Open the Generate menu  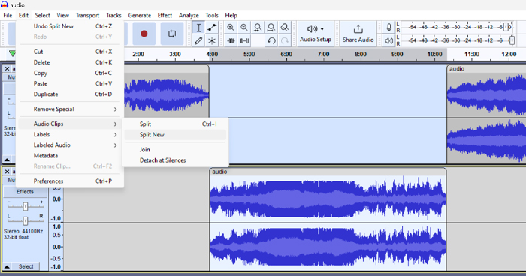click(140, 16)
